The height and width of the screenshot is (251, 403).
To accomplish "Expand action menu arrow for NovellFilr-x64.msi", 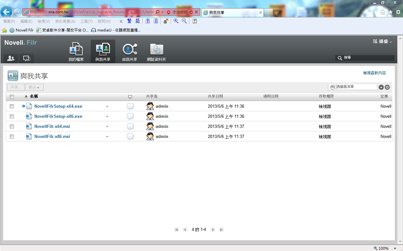I will click(107, 127).
